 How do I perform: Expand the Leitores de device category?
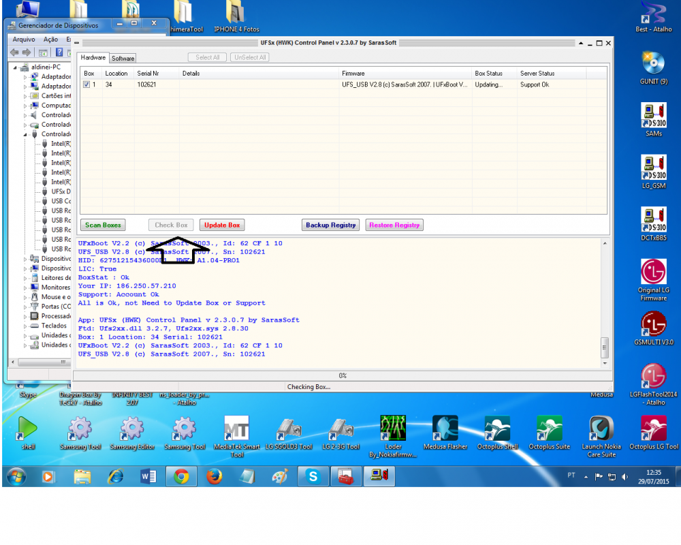pyautogui.click(x=25, y=278)
